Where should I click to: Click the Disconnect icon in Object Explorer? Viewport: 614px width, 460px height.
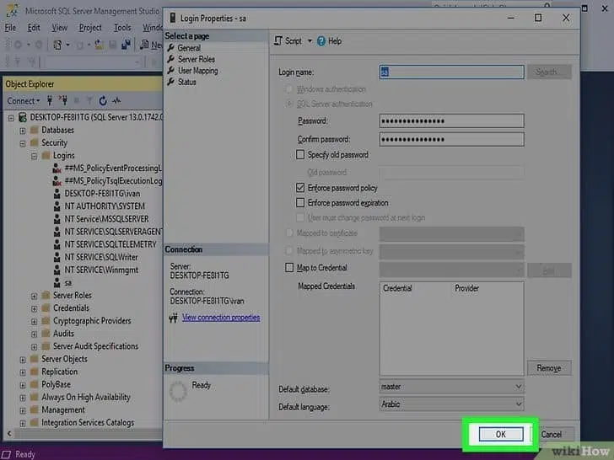(63, 101)
